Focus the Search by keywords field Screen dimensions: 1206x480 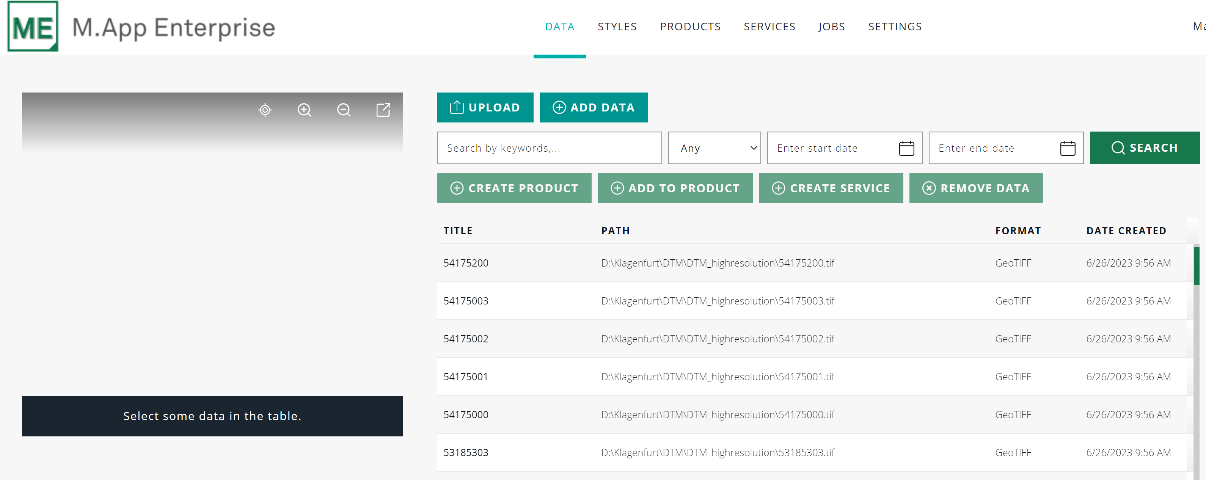tap(549, 148)
